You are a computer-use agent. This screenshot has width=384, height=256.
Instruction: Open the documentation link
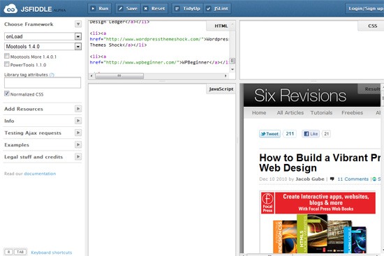40,174
